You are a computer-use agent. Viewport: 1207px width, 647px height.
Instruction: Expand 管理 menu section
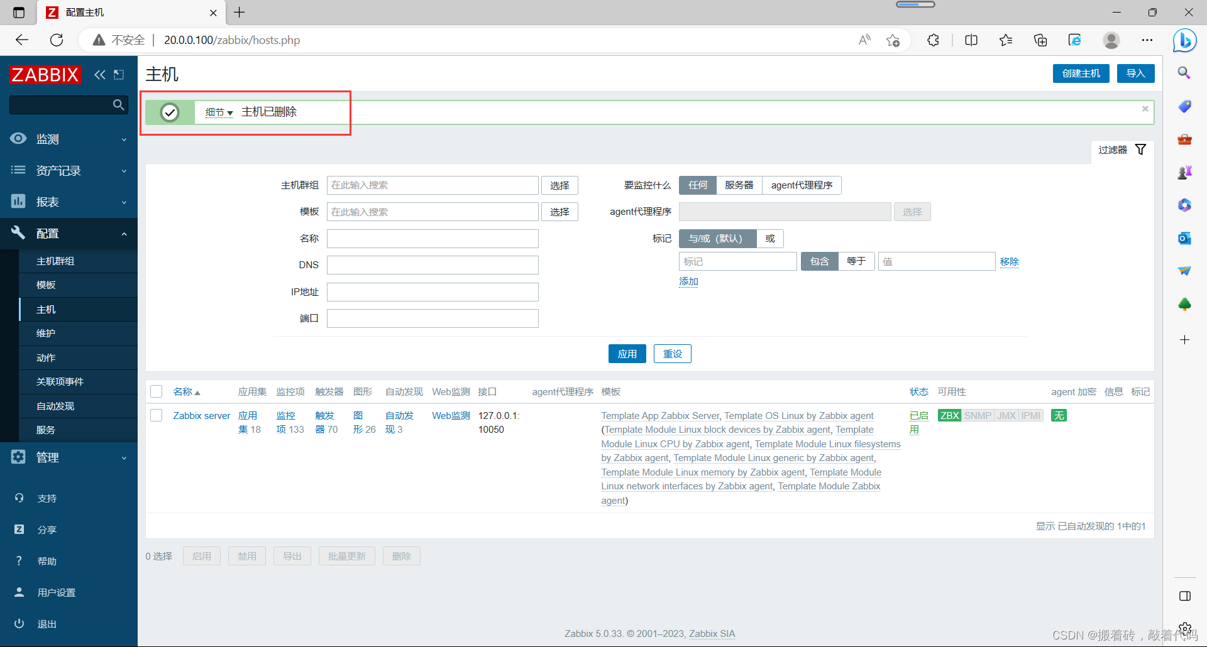tap(69, 457)
